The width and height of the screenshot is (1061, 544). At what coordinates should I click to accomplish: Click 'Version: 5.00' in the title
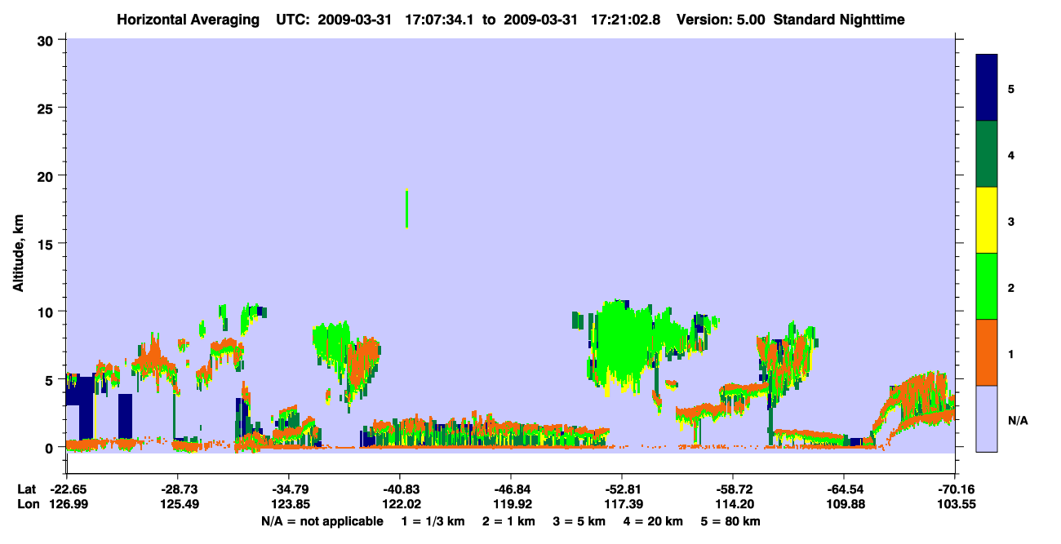721,19
